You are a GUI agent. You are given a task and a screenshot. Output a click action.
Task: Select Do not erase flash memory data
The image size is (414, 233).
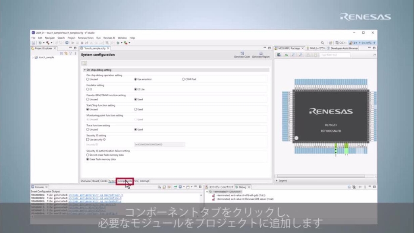click(x=88, y=155)
